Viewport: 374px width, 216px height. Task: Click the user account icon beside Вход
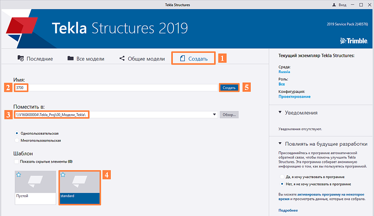point(334,5)
